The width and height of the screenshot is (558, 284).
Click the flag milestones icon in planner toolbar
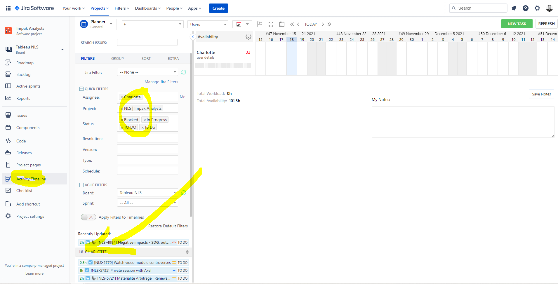260,24
